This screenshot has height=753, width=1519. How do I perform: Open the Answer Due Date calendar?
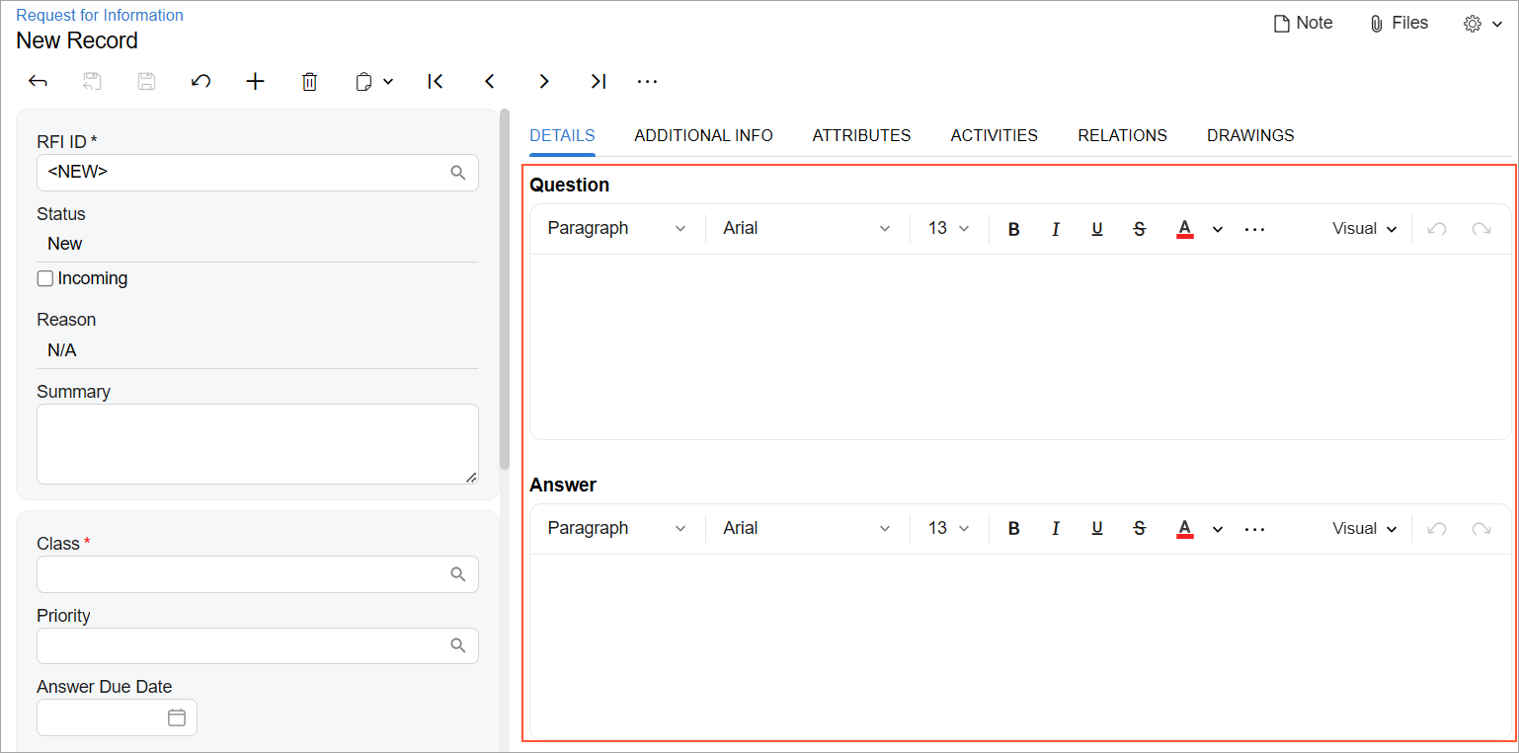click(x=177, y=717)
